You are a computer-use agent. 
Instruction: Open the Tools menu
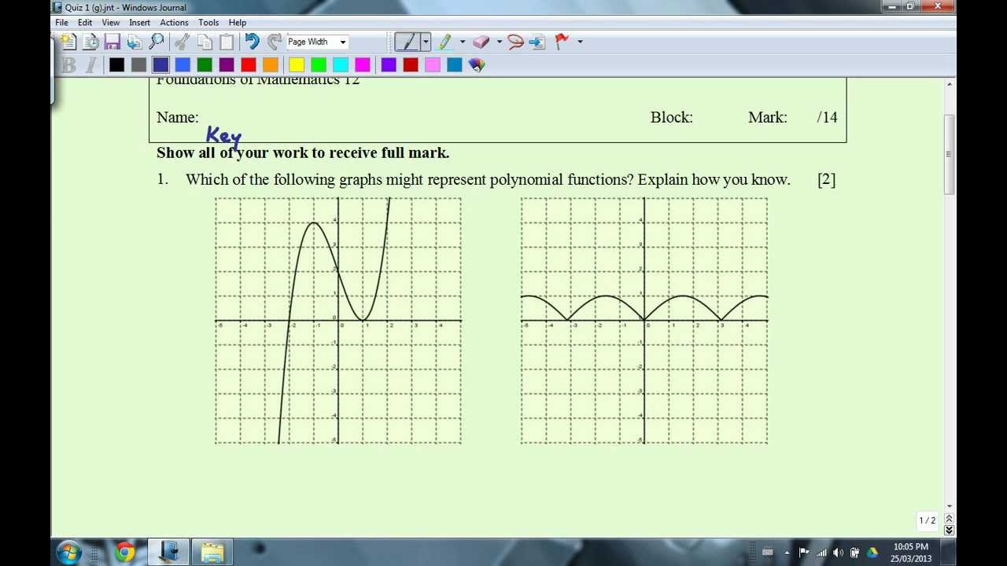point(208,23)
